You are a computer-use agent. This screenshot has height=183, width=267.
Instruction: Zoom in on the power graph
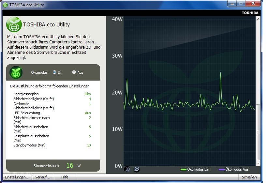(x=127, y=169)
